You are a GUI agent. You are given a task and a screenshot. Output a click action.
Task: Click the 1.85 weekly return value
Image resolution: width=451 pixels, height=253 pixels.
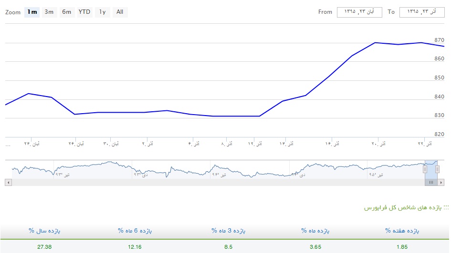point(402,247)
